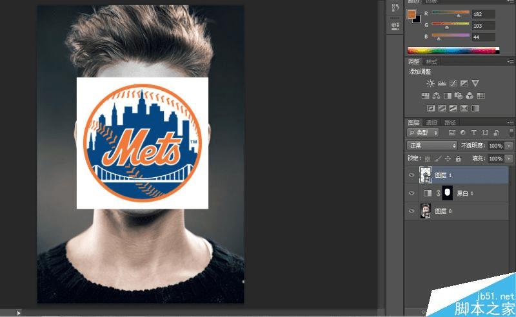Add a Brightness/Contrast adjustment
The width and height of the screenshot is (516, 317).
(430, 83)
